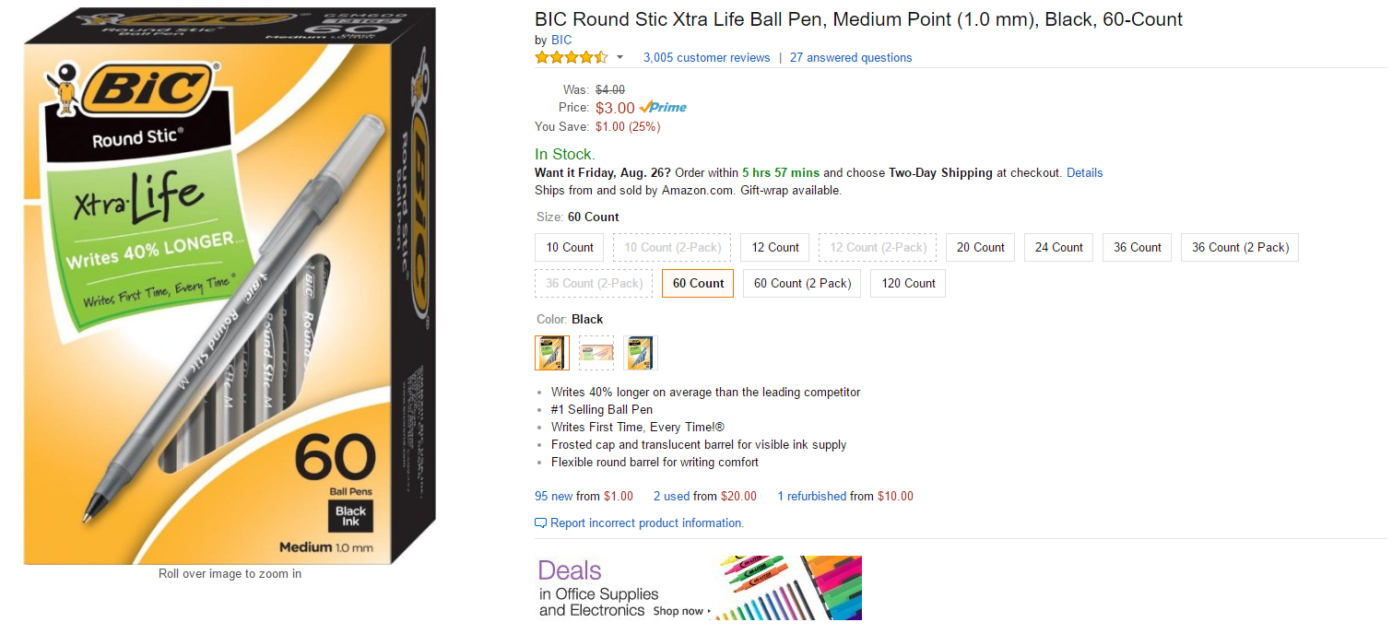
Task: Select the 36 Count (2 Pack) option
Action: coord(1239,247)
